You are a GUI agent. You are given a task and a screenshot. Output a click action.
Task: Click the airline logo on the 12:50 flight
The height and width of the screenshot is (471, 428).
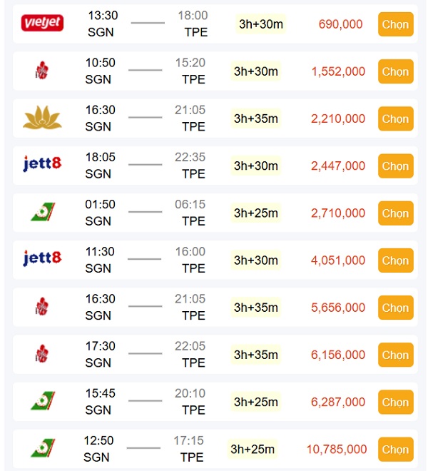(x=43, y=448)
